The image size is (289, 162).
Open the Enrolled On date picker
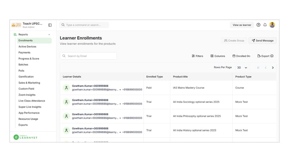pyautogui.click(x=241, y=56)
